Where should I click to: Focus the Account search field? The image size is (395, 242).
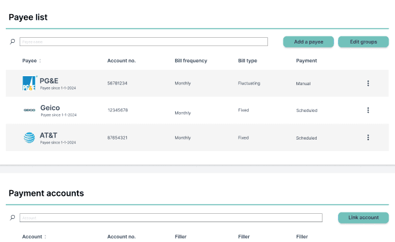click(171, 218)
